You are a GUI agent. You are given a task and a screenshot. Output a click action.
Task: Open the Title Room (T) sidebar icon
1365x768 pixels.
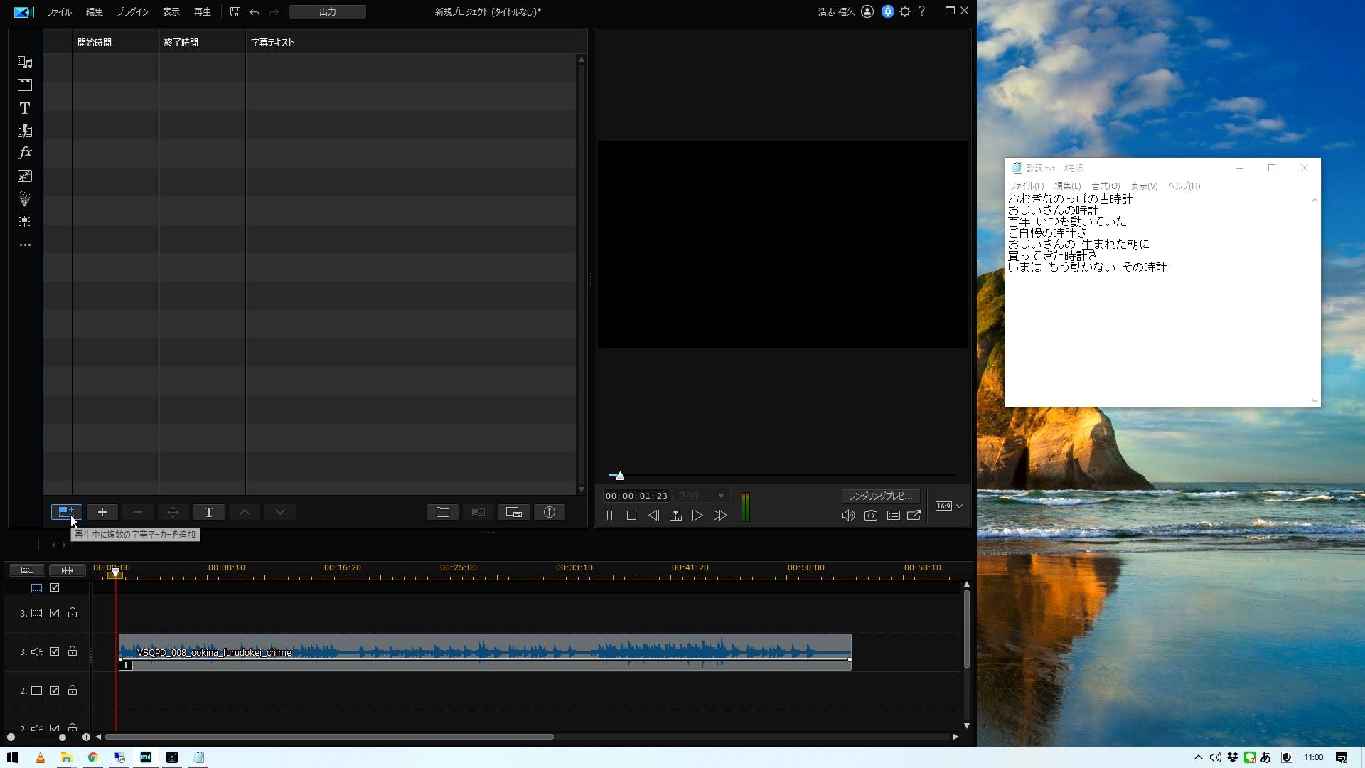(25, 108)
